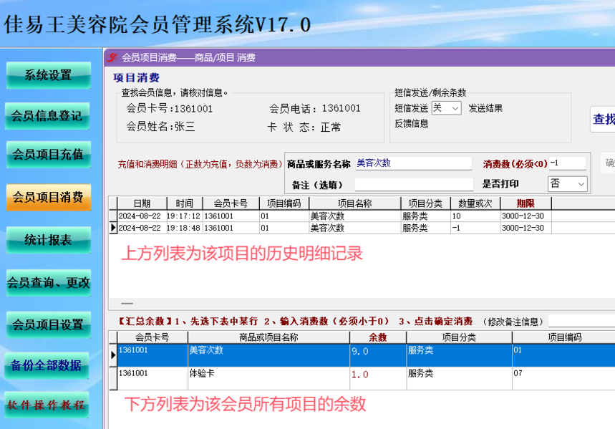Click the 商品或服务名称 input field

tap(413, 163)
